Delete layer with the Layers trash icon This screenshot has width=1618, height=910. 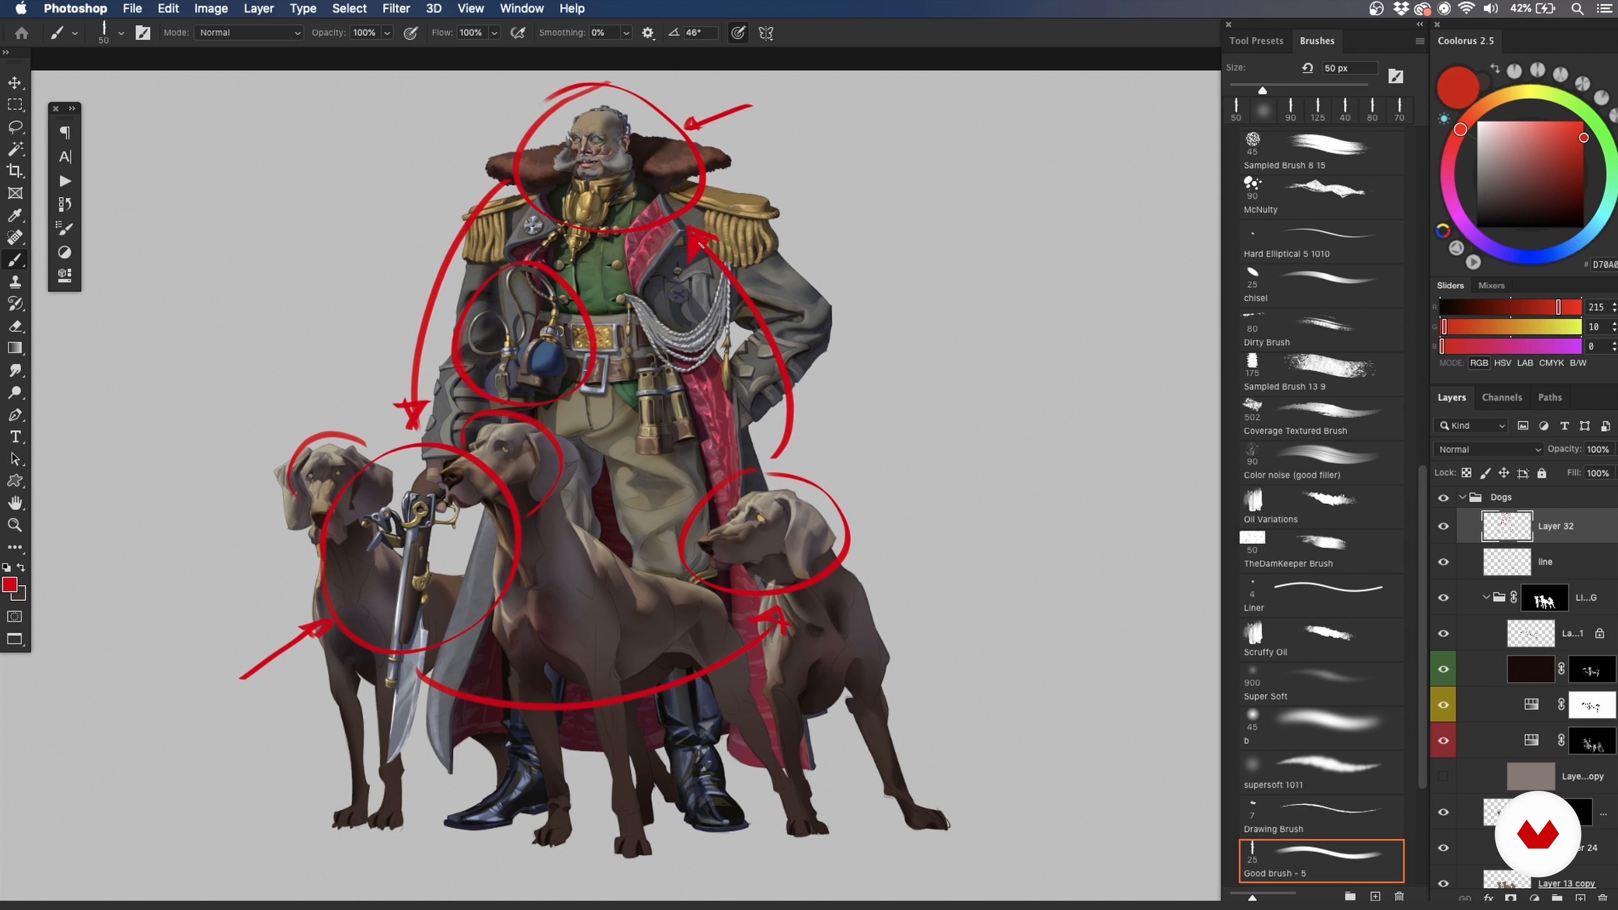click(x=1602, y=898)
